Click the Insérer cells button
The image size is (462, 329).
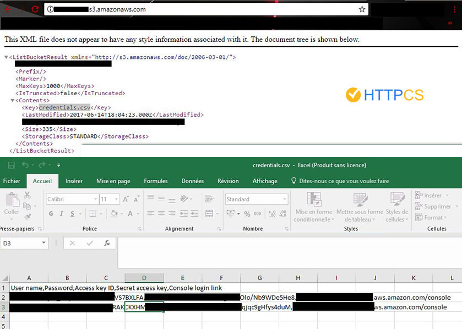[x=429, y=195]
